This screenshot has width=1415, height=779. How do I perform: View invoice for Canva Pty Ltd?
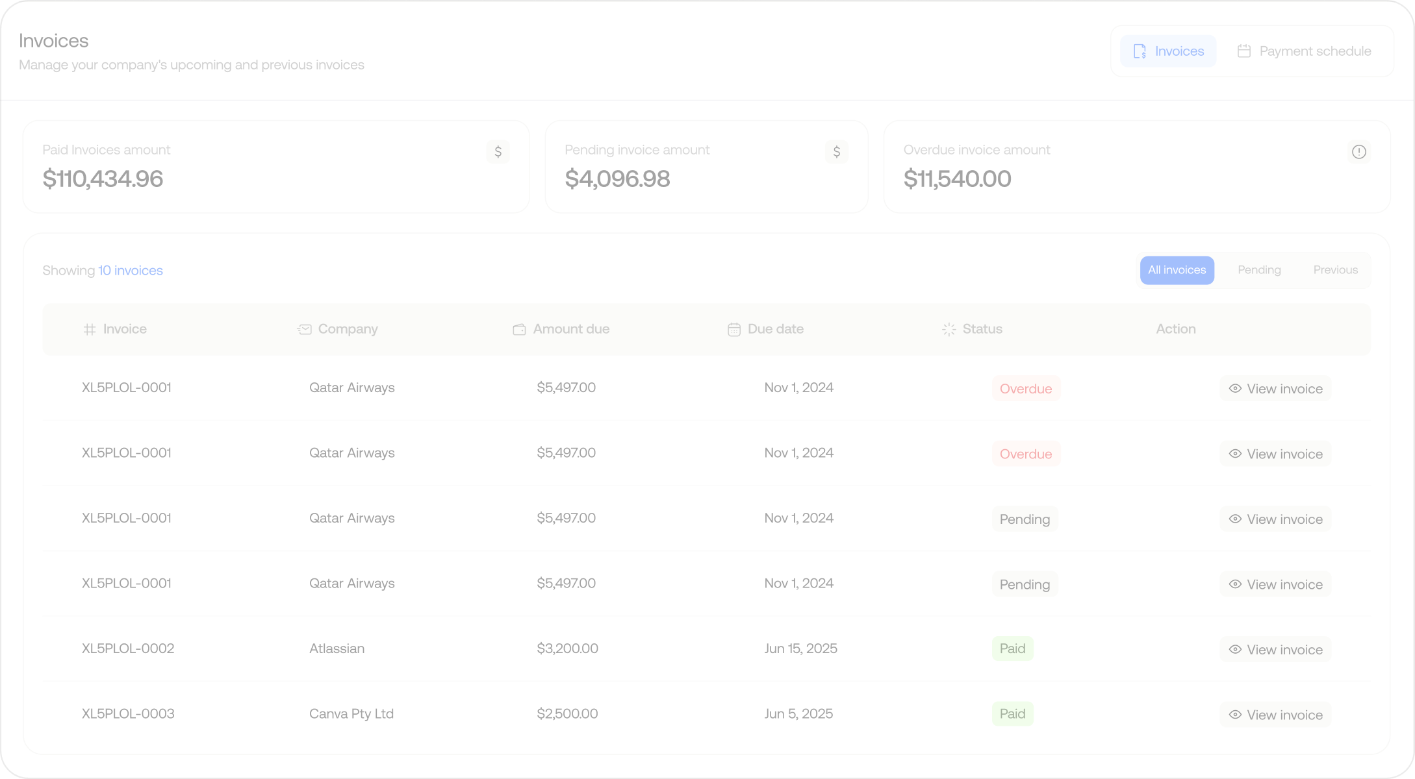point(1275,715)
